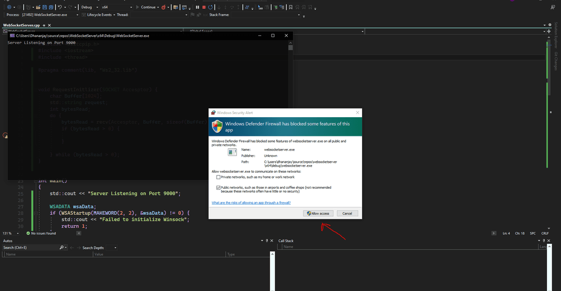Restart the debugging session
The image size is (561, 291).
coord(210,7)
